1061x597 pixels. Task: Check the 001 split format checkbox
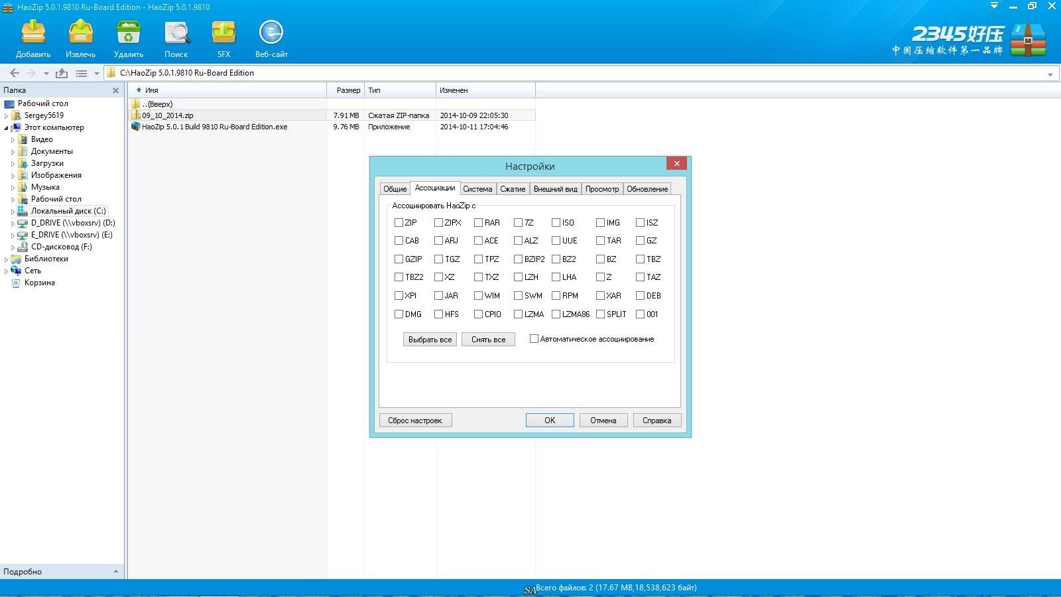pos(640,314)
